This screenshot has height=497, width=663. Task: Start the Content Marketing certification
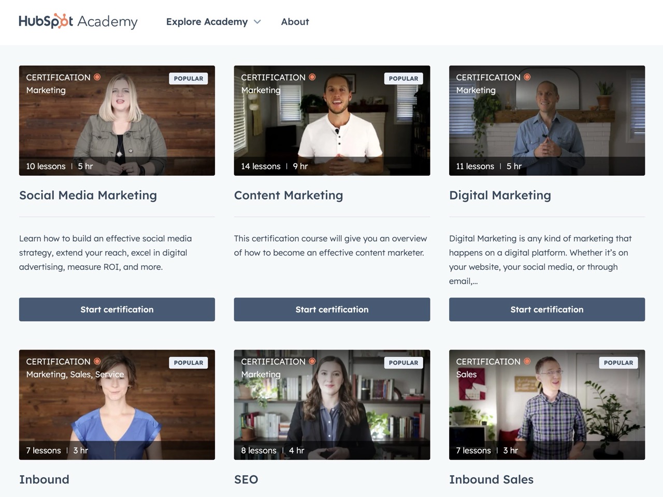click(x=332, y=309)
